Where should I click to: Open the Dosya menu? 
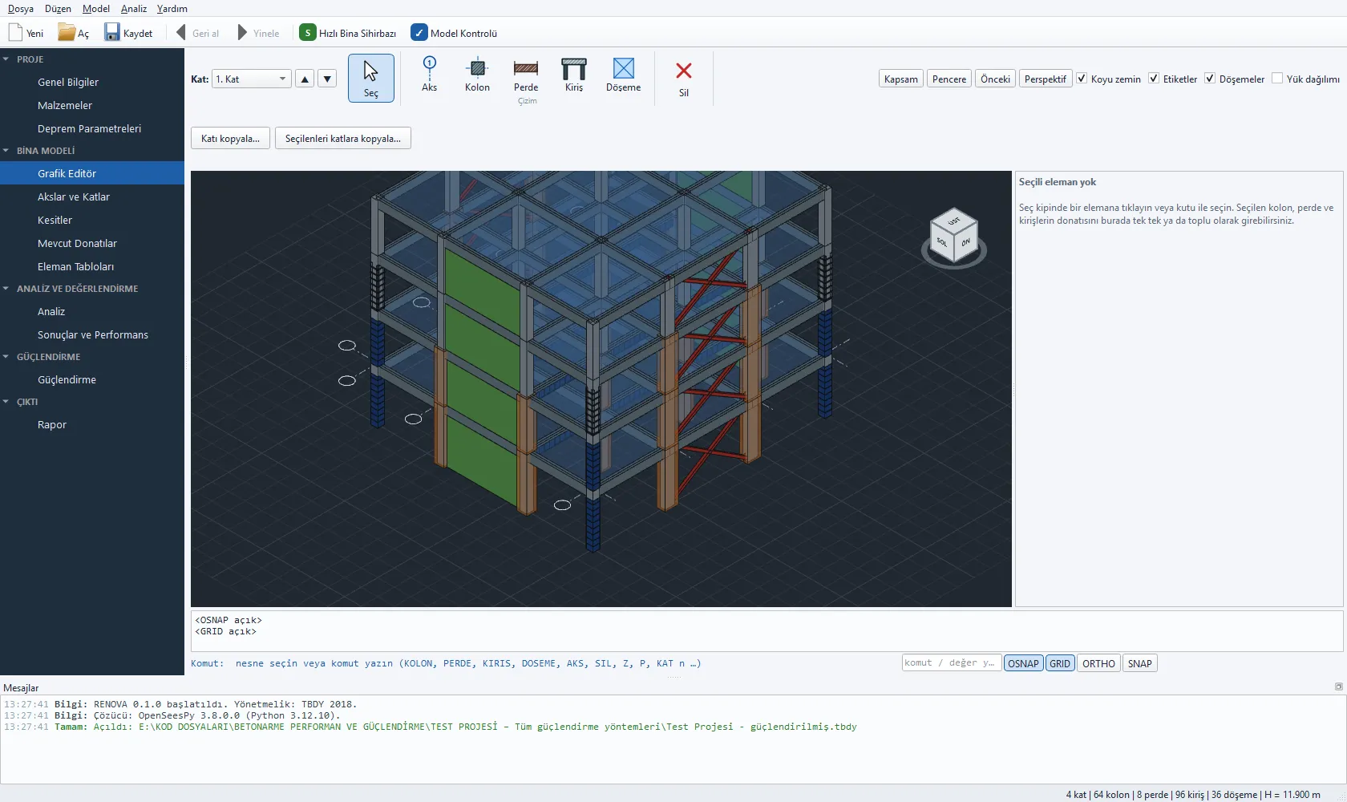(21, 8)
